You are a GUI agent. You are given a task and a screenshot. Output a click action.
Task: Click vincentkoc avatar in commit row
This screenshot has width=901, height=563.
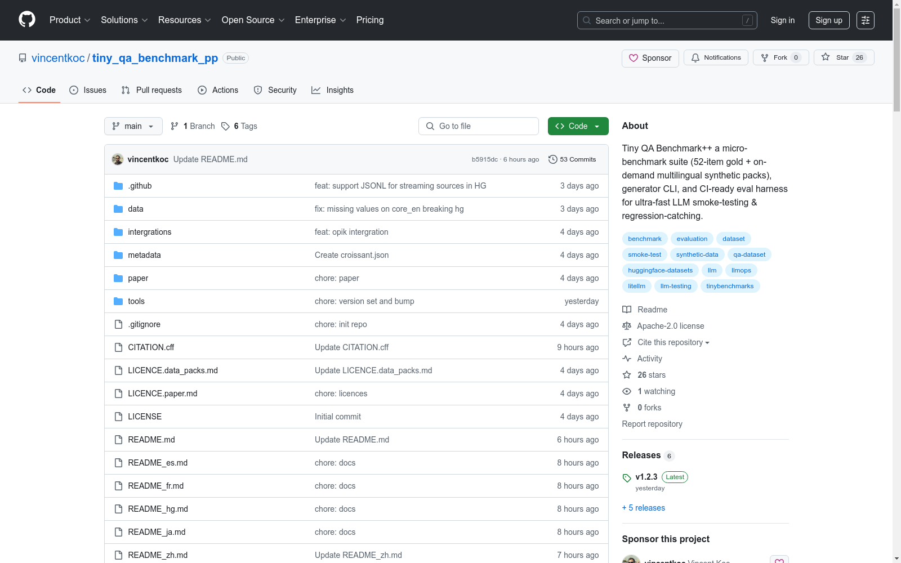click(x=118, y=159)
